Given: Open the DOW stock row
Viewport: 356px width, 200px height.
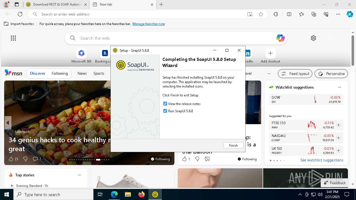Looking at the screenshot, I should [306, 99].
